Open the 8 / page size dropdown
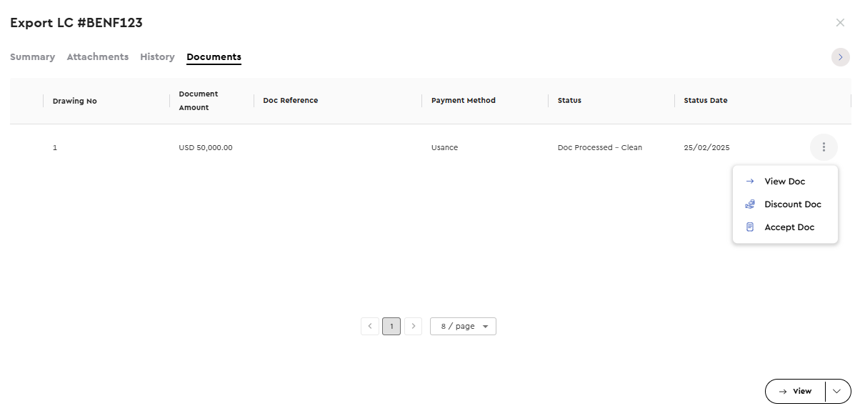855x406 pixels. pyautogui.click(x=463, y=327)
